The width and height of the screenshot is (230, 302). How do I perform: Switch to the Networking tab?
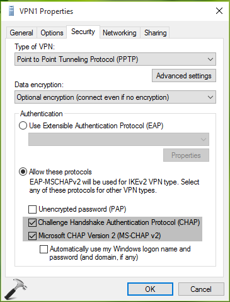pos(120,33)
